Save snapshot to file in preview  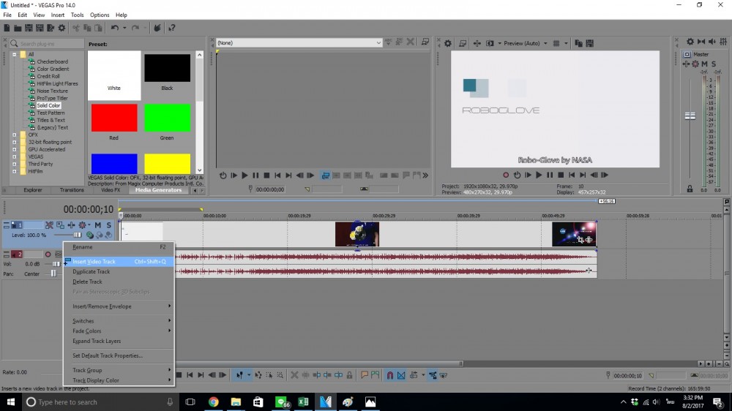589,43
